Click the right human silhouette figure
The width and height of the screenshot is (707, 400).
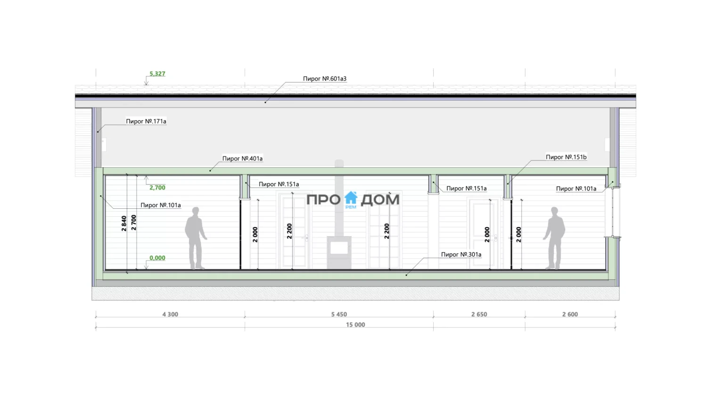click(555, 238)
